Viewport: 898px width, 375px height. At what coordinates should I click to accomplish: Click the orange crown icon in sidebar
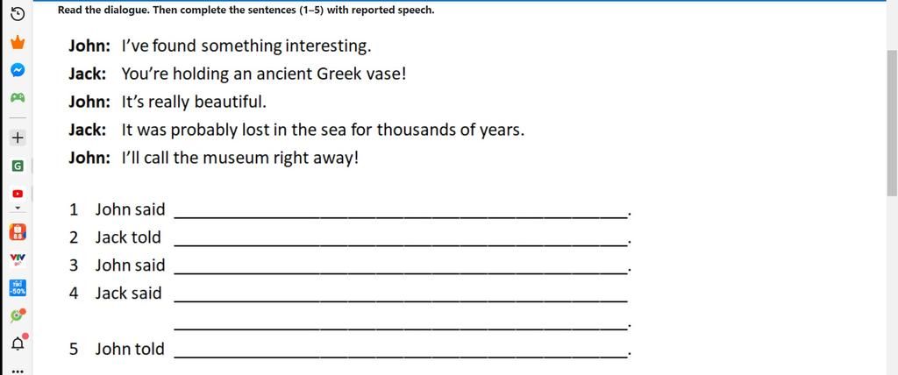pyautogui.click(x=18, y=42)
